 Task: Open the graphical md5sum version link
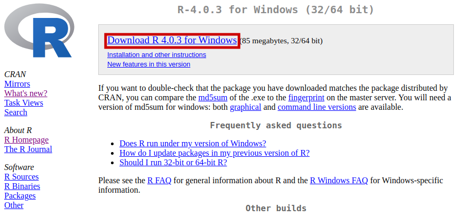(245, 107)
